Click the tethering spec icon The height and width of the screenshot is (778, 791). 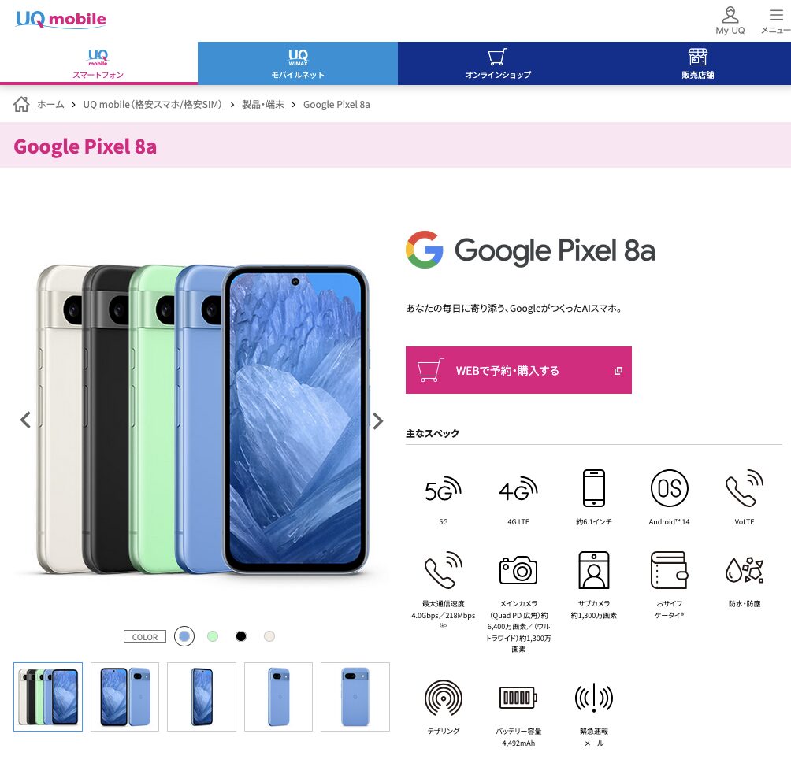click(443, 698)
